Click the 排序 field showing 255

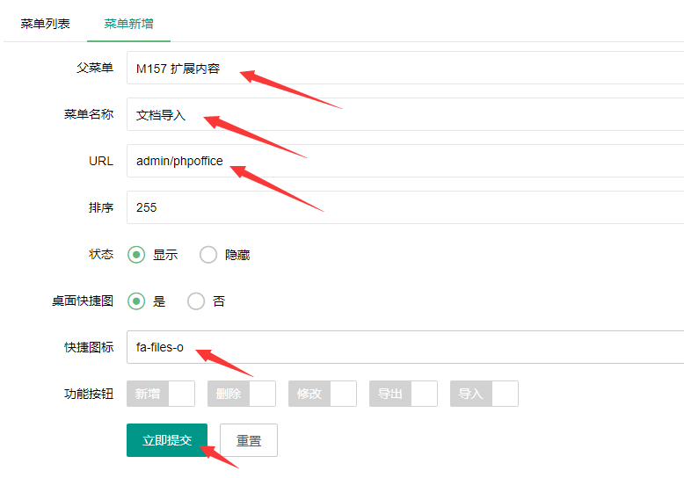pyautogui.click(x=404, y=207)
